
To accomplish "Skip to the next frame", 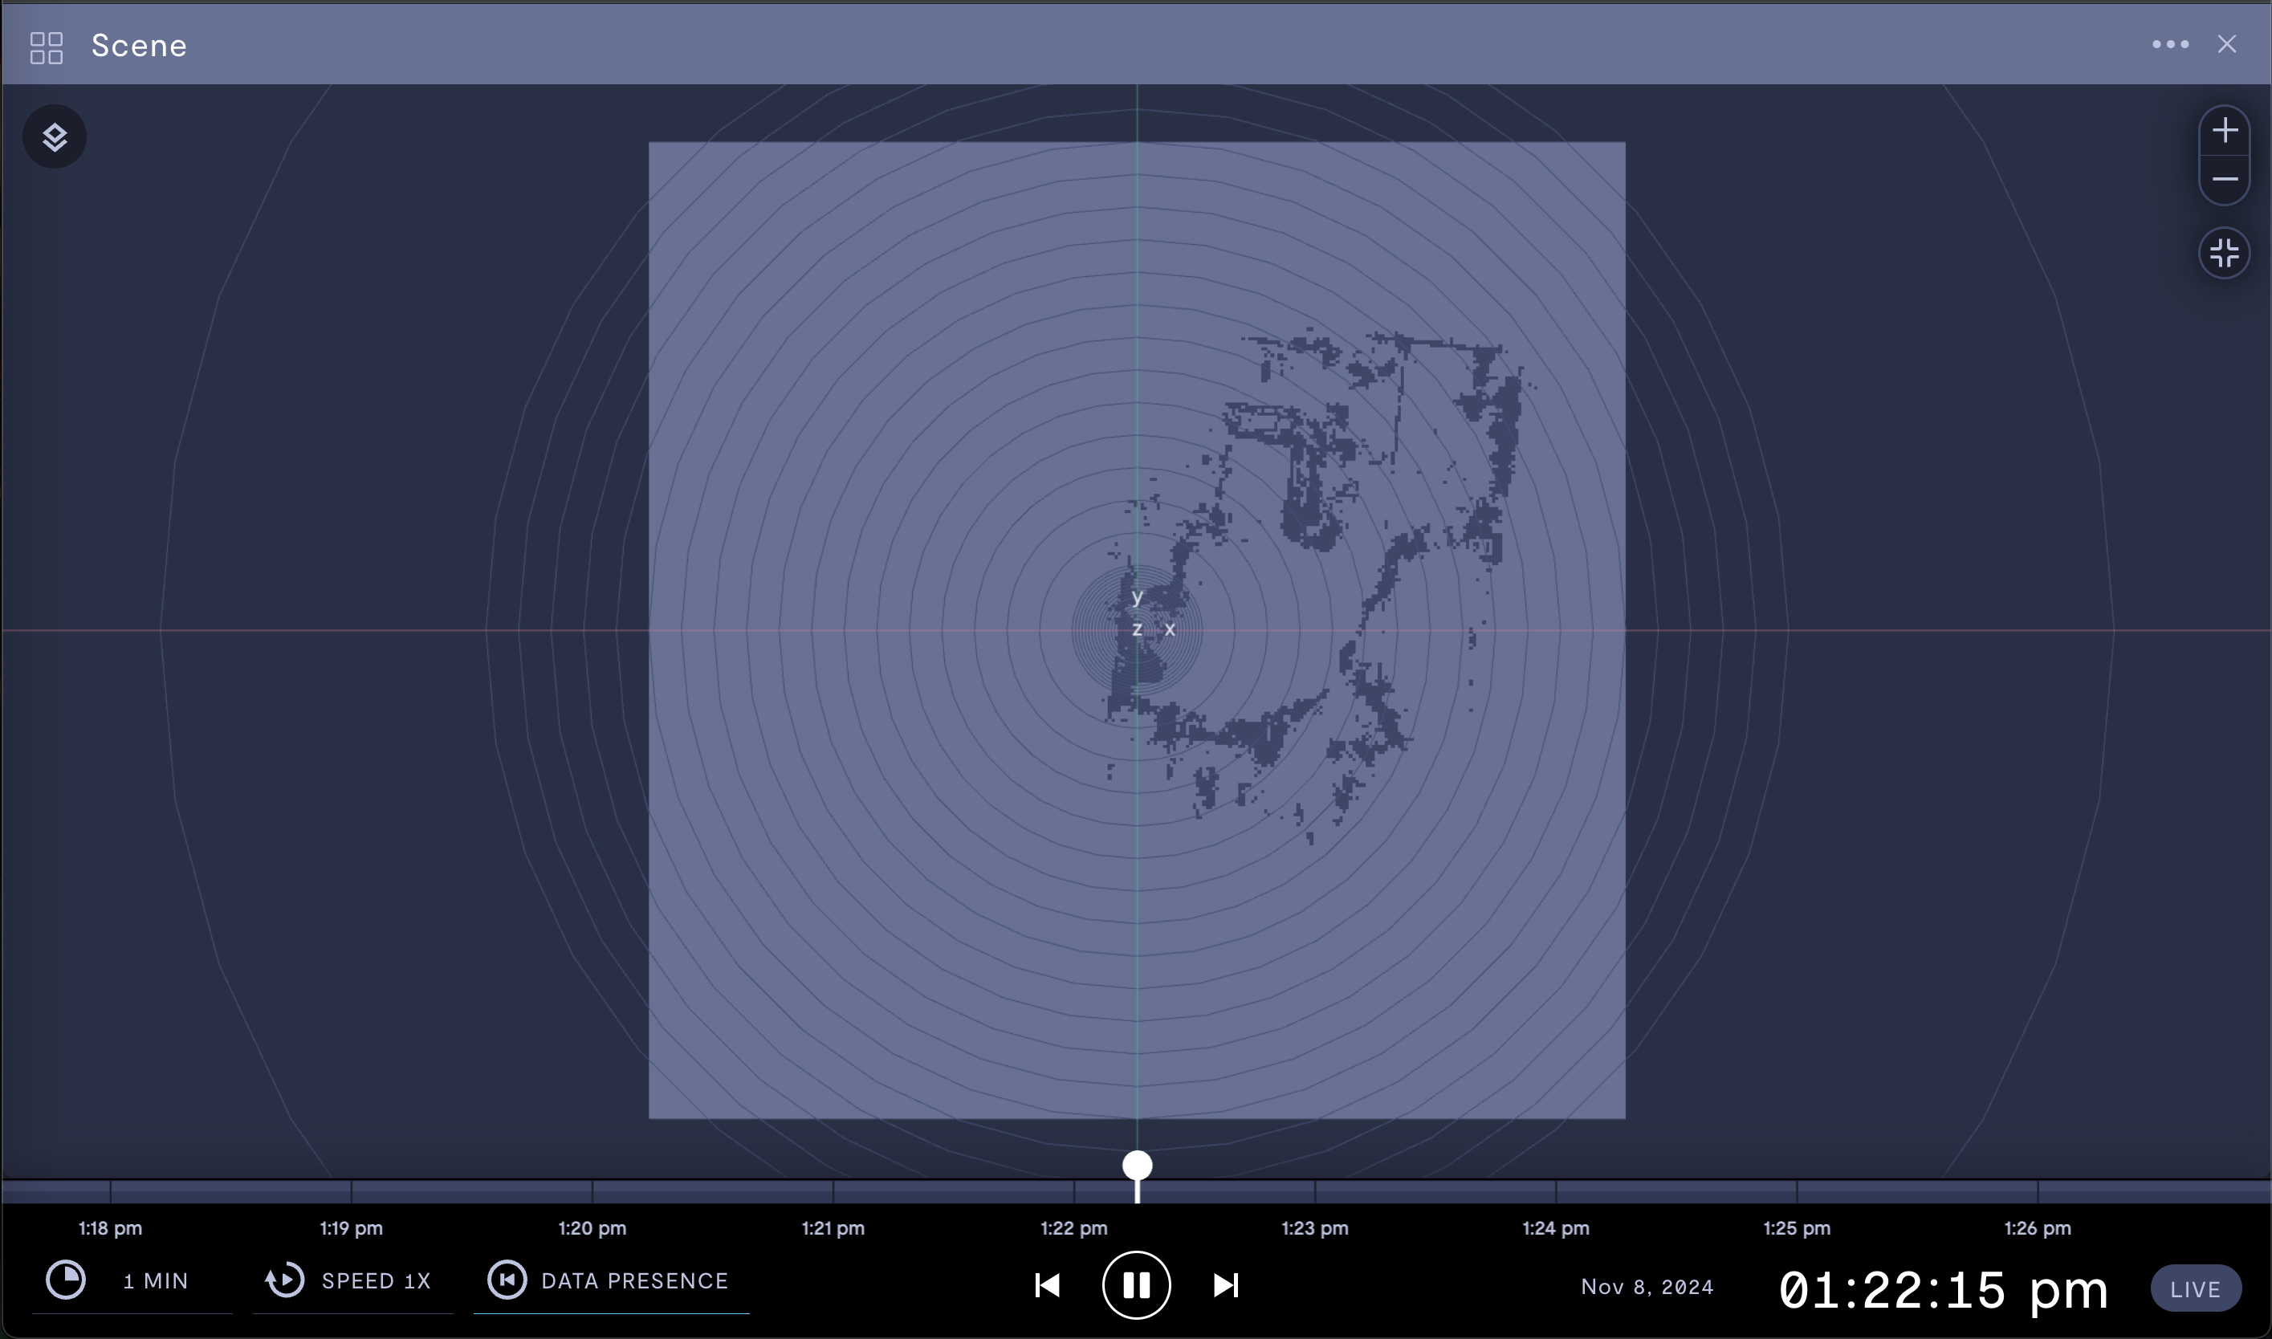I will coord(1225,1285).
